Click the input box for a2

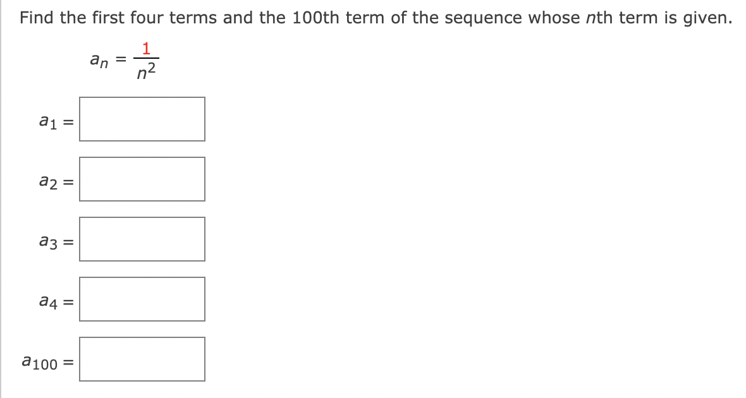coord(142,179)
